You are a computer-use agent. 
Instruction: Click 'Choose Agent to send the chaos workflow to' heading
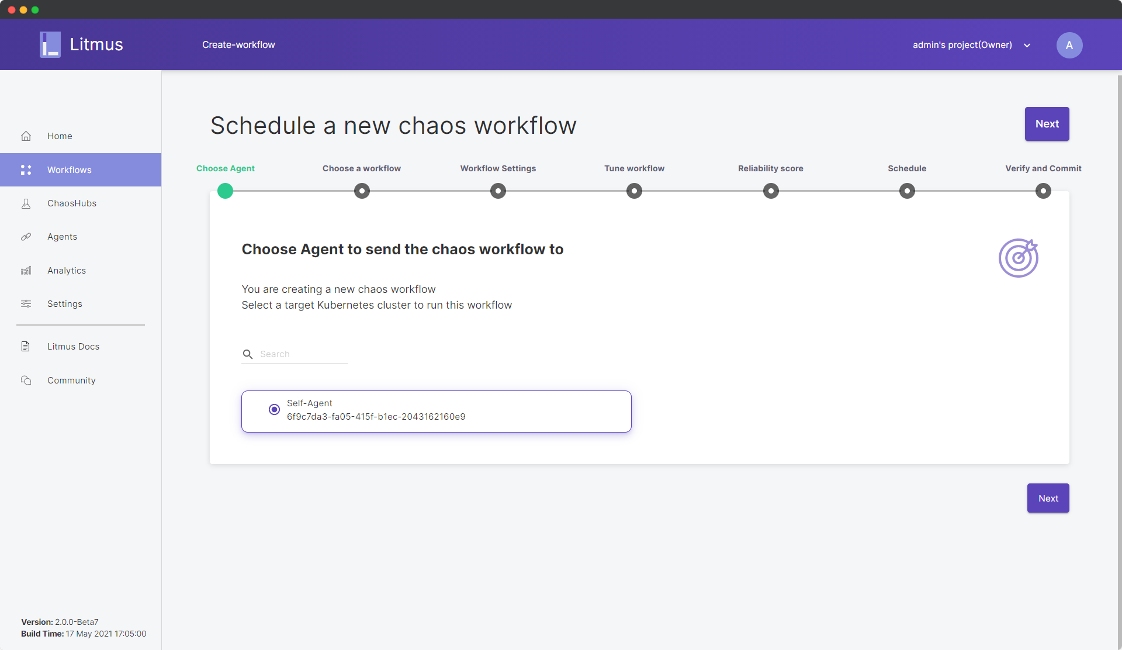click(x=403, y=250)
